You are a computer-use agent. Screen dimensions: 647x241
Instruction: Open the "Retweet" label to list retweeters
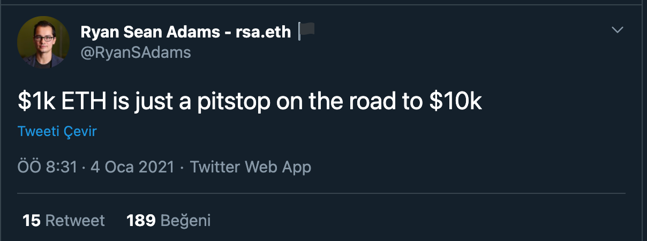75,220
